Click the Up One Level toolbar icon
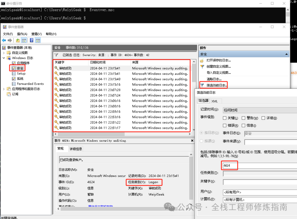Viewport: 297px width, 219px height. point(18,40)
